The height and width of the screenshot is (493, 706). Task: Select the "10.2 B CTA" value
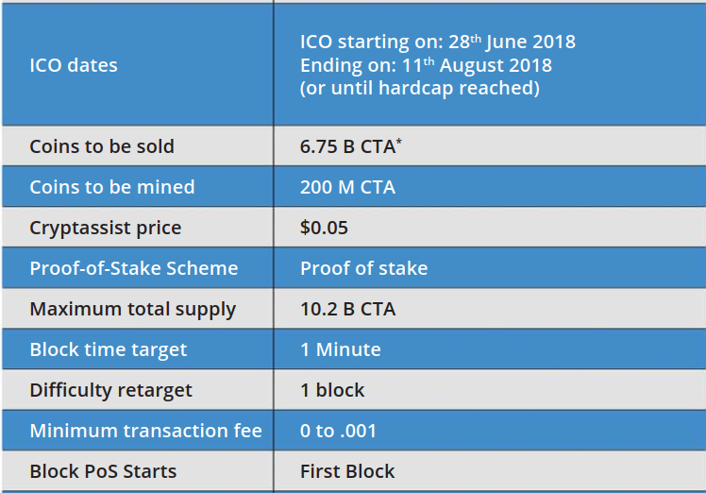[x=347, y=309]
